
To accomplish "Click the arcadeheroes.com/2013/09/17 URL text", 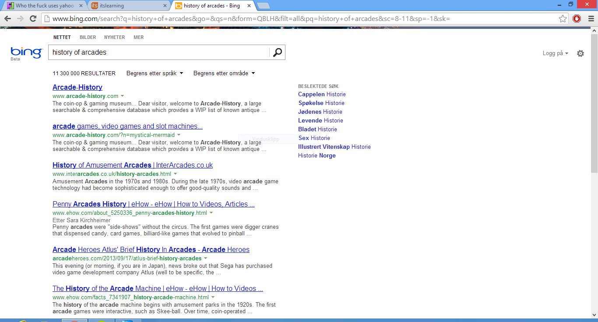I will (x=127, y=258).
